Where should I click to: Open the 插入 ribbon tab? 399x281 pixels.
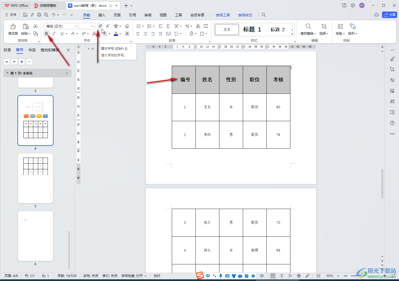pyautogui.click(x=102, y=15)
